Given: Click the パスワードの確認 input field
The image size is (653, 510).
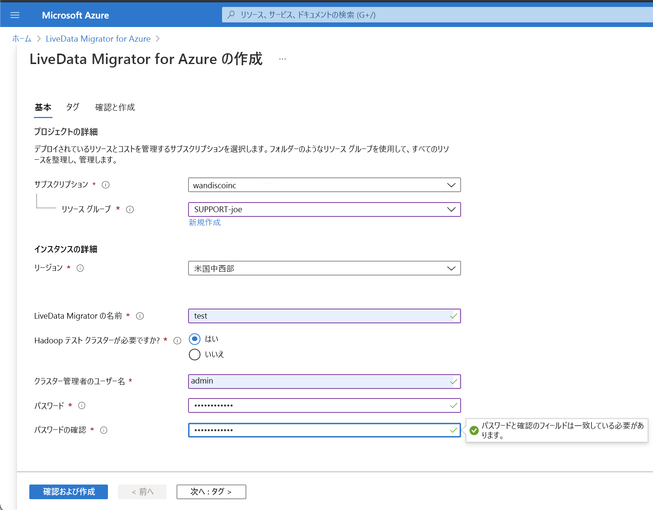Looking at the screenshot, I should pos(325,430).
